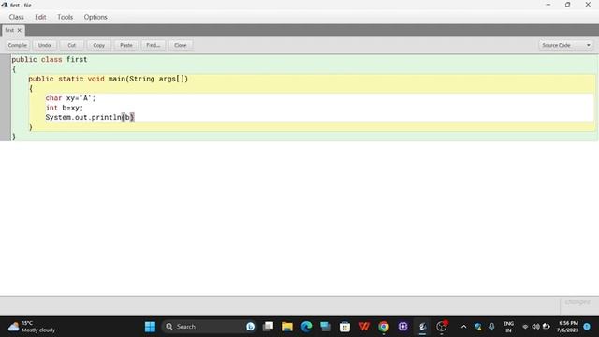The width and height of the screenshot is (599, 337).
Task: Click the Cut button
Action: [x=71, y=45]
